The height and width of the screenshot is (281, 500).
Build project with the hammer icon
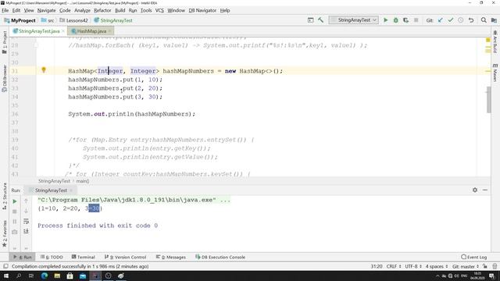coord(321,20)
